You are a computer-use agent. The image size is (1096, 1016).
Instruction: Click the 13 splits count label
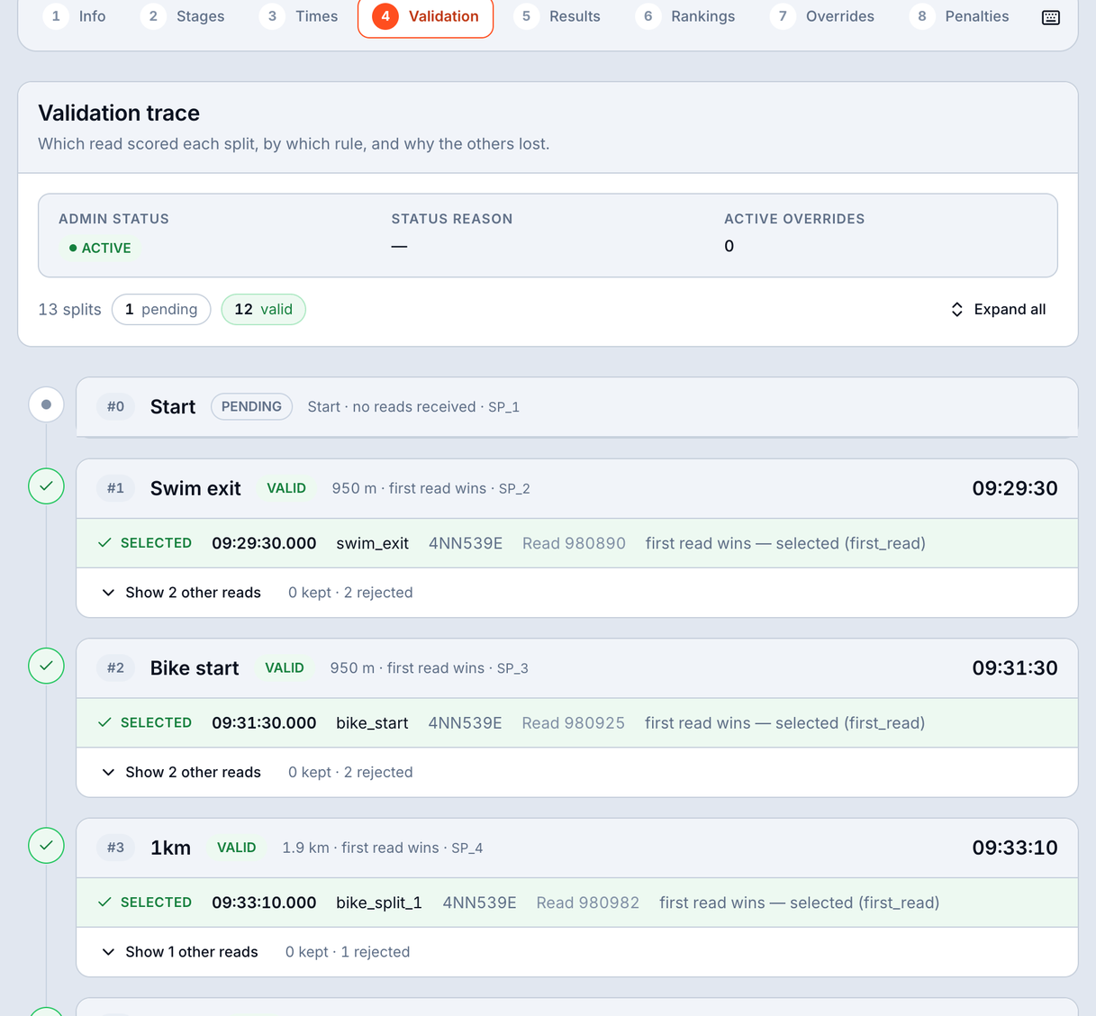click(x=69, y=310)
